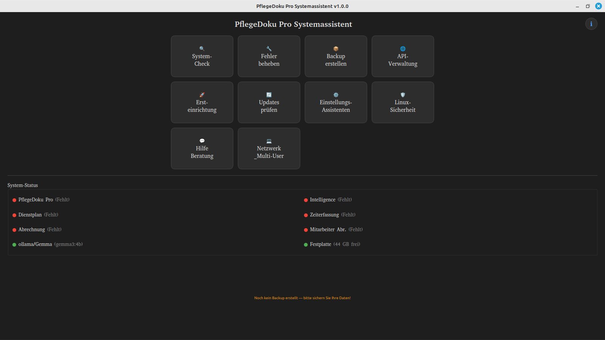The image size is (605, 340).
Task: Open Einstellungs-Assistenten
Action: pyautogui.click(x=336, y=102)
